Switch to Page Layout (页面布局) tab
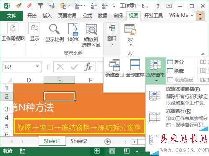 (x=67, y=16)
